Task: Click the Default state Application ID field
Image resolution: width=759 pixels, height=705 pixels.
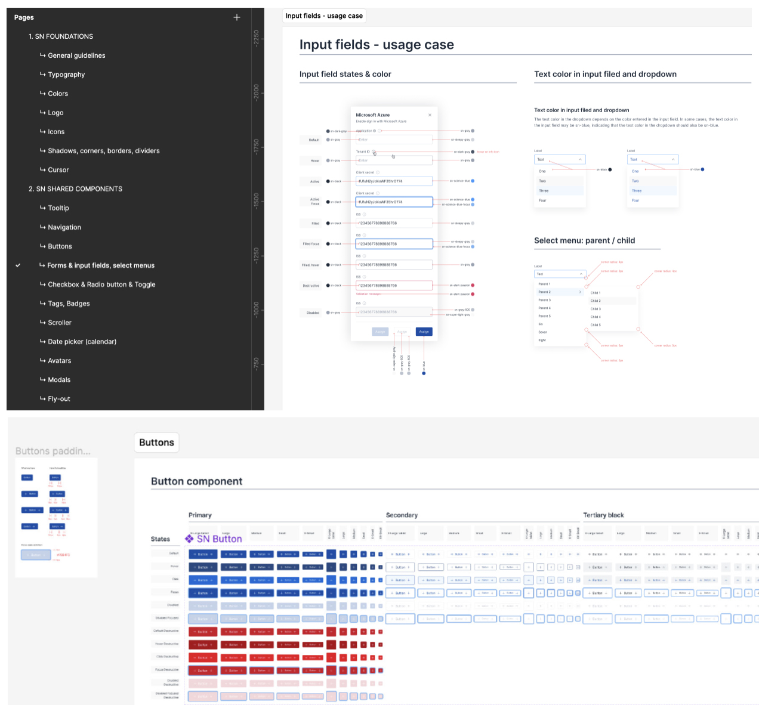Action: pyautogui.click(x=394, y=140)
